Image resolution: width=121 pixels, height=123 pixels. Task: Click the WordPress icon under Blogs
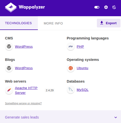point(9,68)
